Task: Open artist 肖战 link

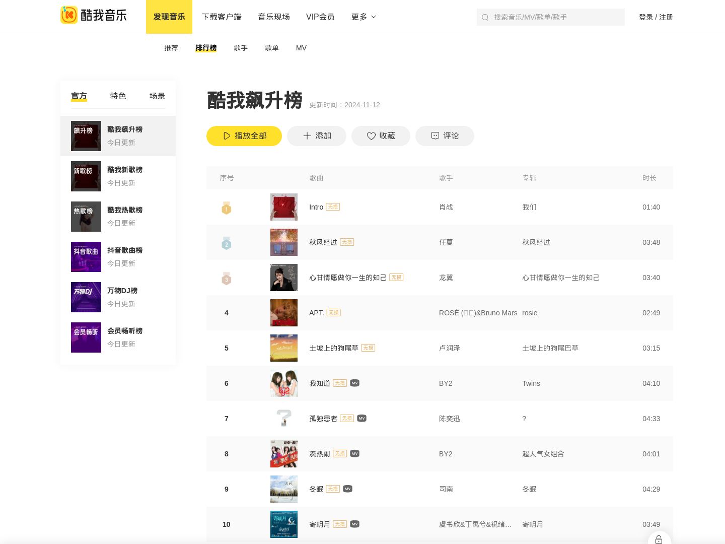Action: [x=446, y=207]
